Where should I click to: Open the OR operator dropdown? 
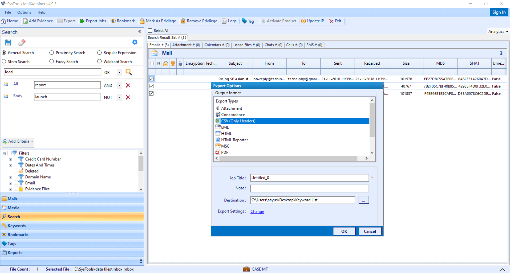(x=119, y=72)
